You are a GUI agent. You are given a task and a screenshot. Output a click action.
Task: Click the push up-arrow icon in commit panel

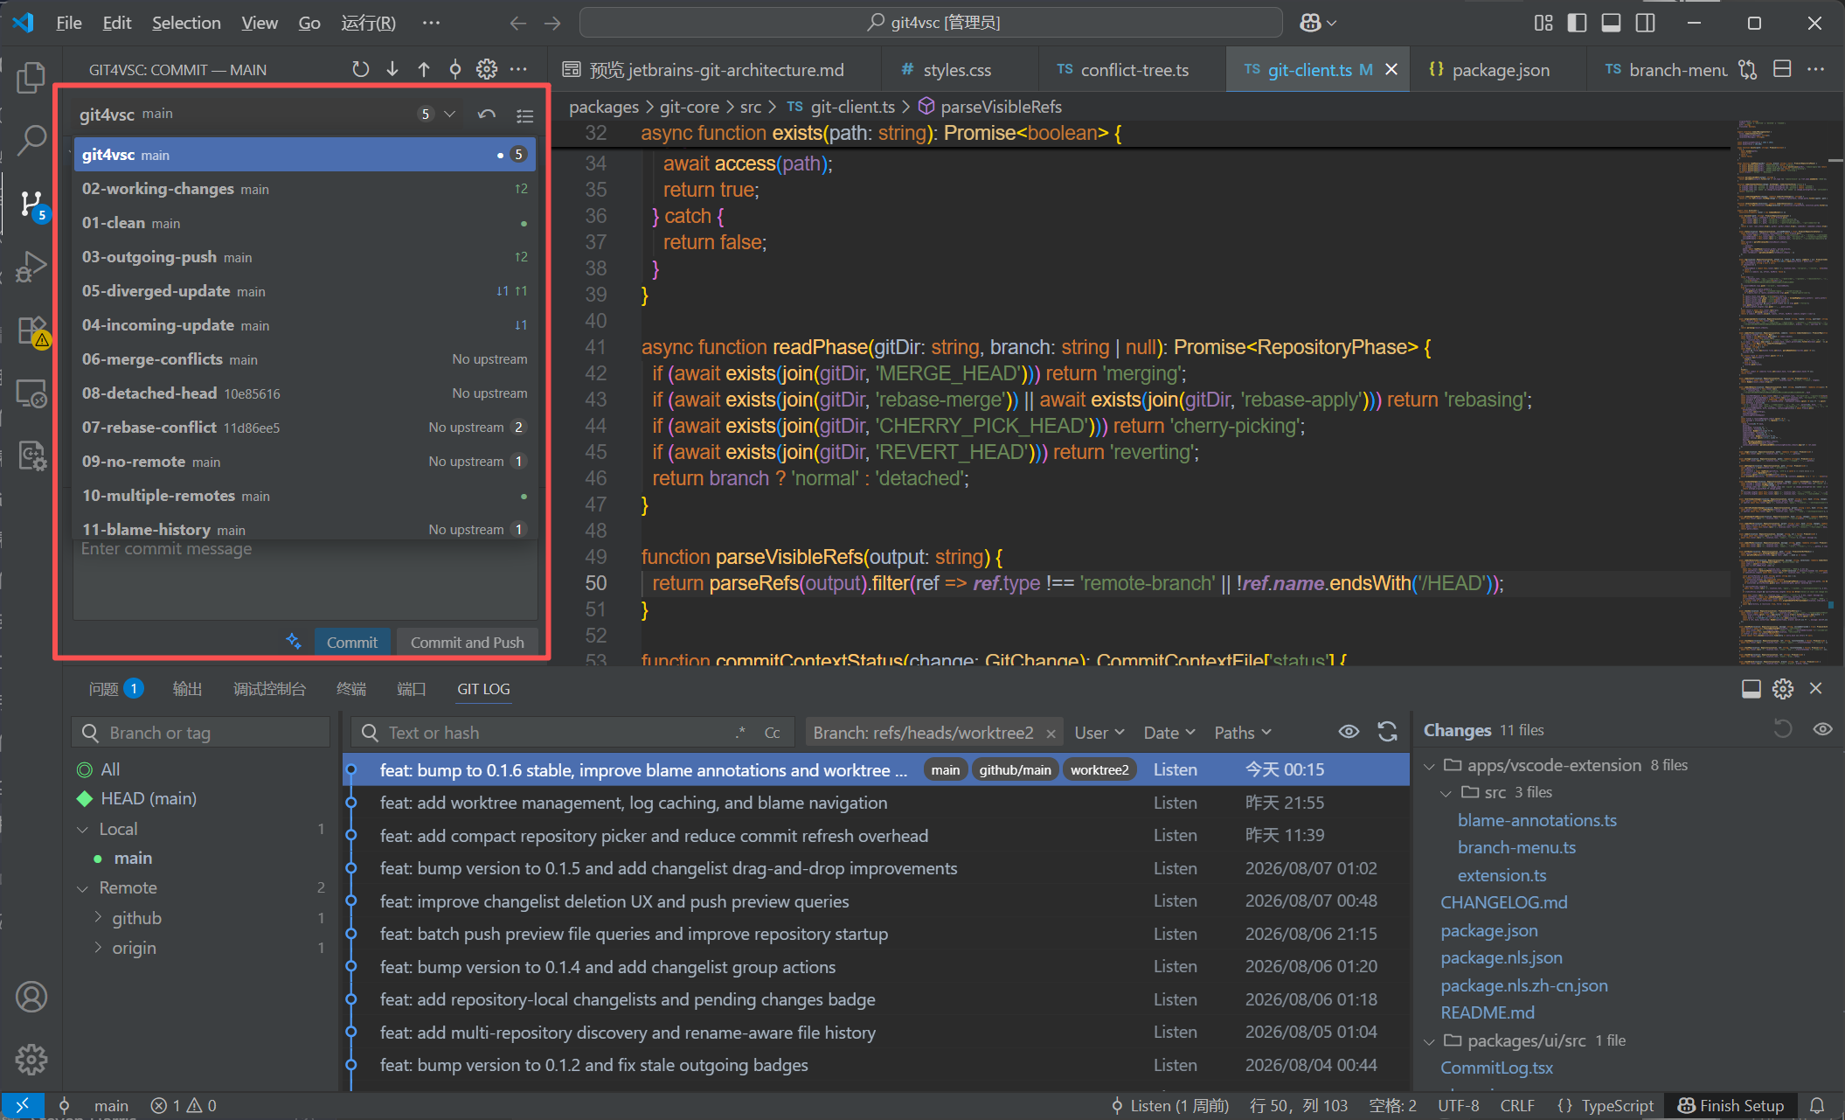pyautogui.click(x=424, y=69)
